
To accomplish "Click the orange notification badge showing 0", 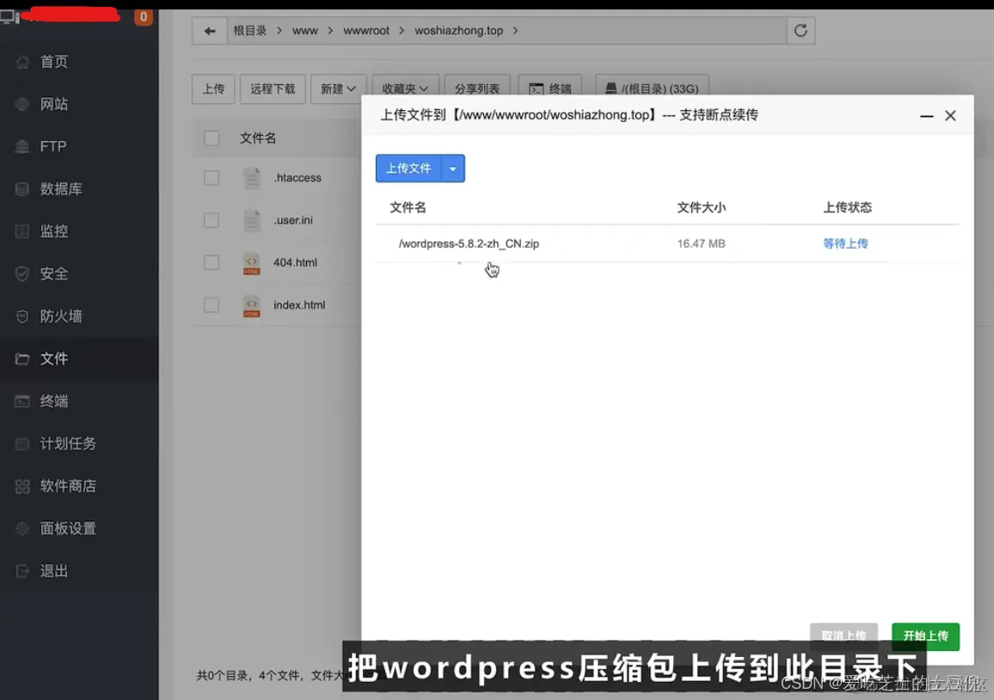I will click(144, 16).
